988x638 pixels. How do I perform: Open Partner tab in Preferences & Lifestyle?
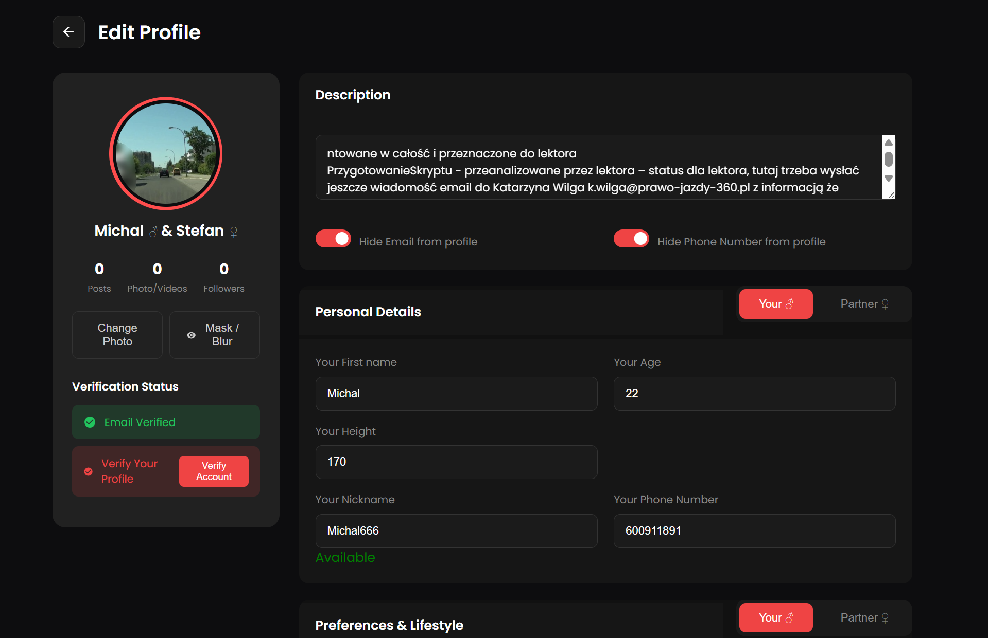pyautogui.click(x=864, y=617)
